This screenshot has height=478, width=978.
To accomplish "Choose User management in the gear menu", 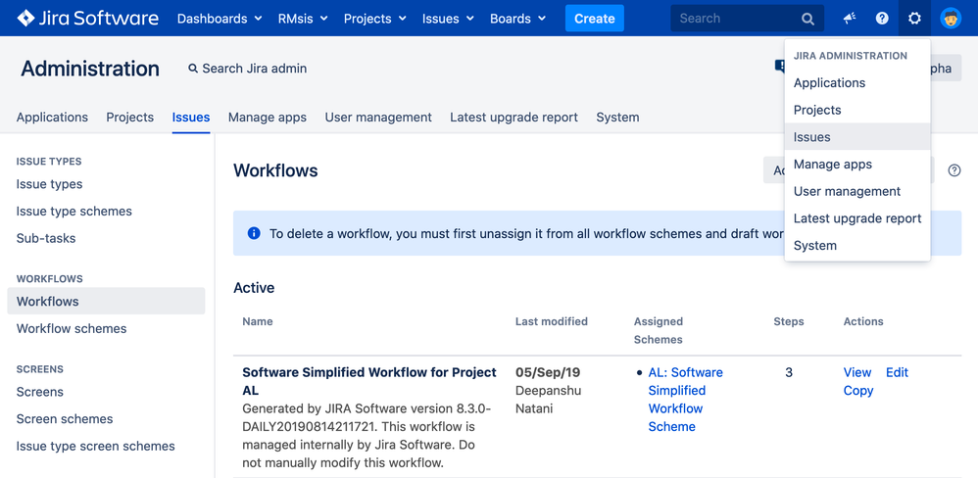I will point(857,191).
